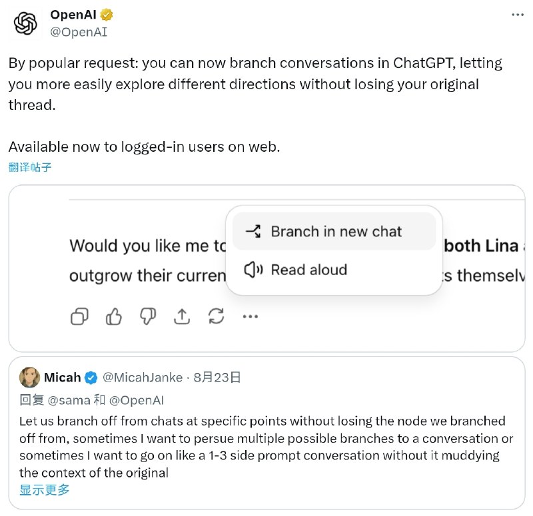Viewport: 533px width, 516px height.
Task: Click Micah's blue verified checkmark
Action: pyautogui.click(x=91, y=377)
